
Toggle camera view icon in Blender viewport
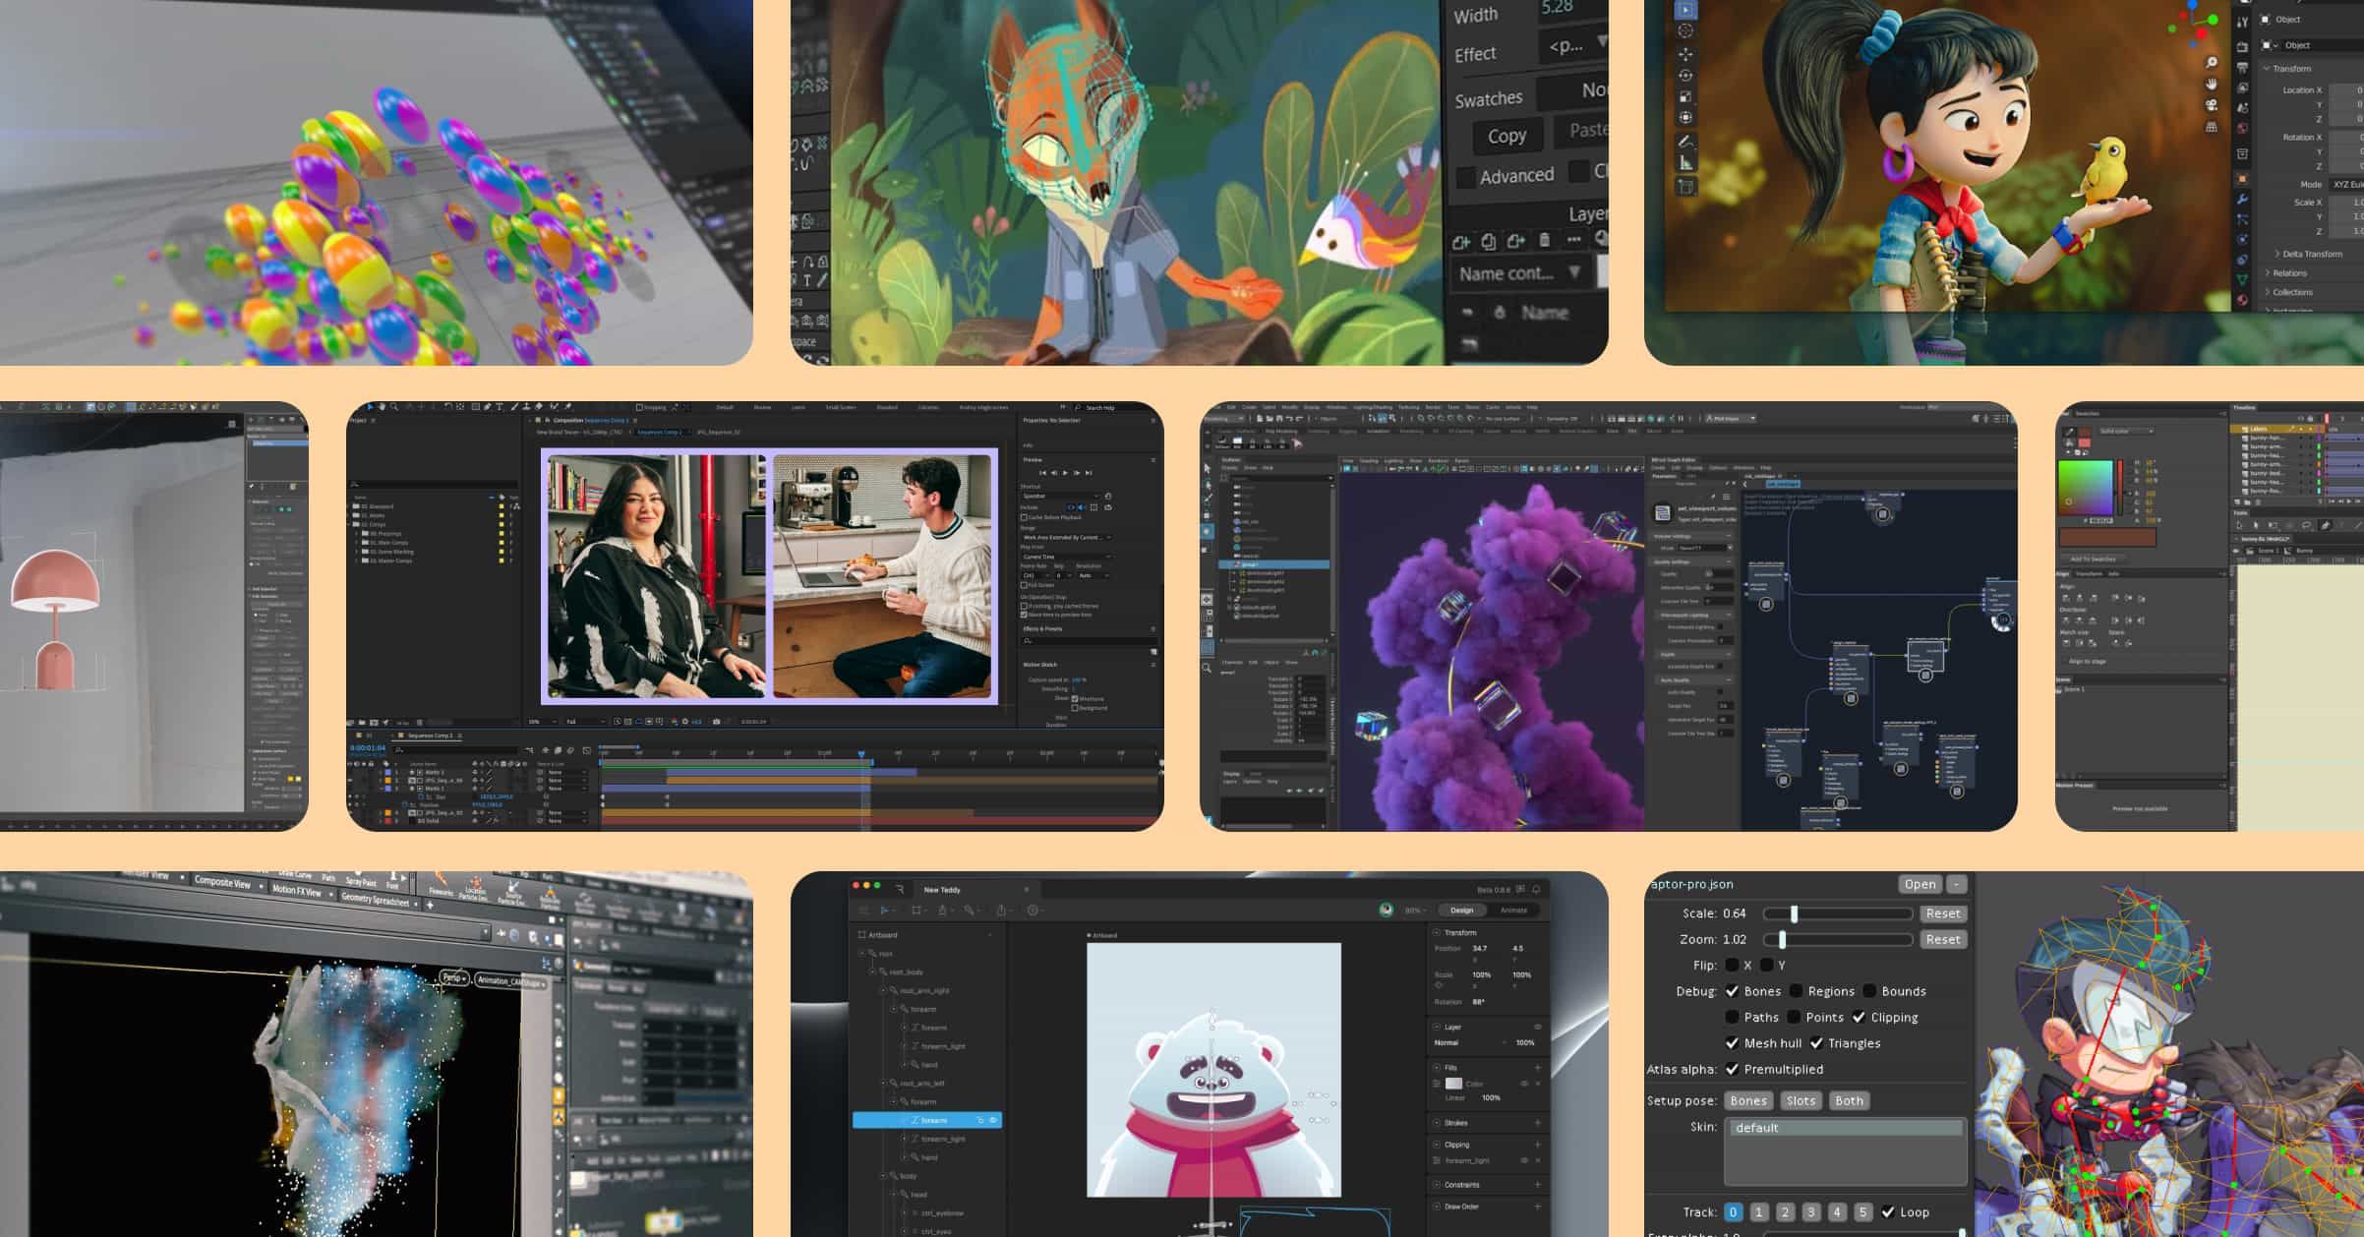tap(2212, 105)
